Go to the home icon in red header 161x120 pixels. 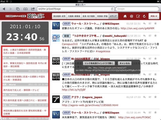(125, 16)
